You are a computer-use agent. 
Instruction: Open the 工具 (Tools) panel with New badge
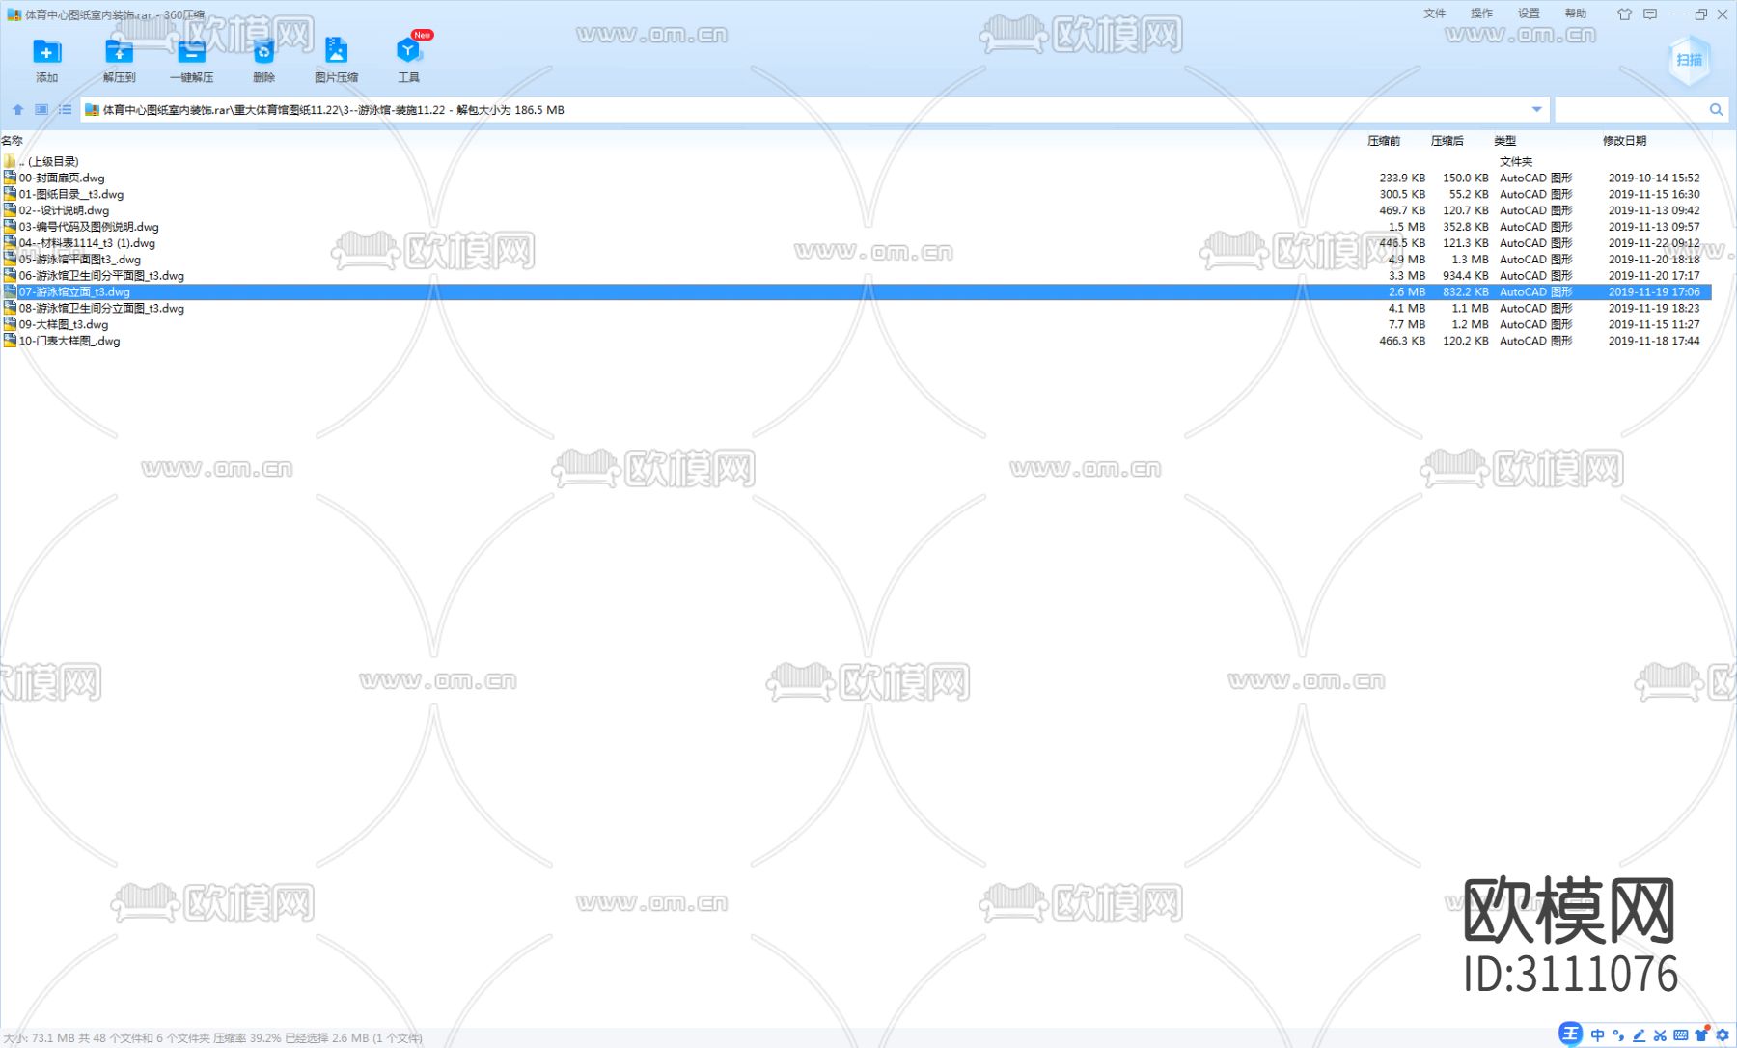coord(408,55)
